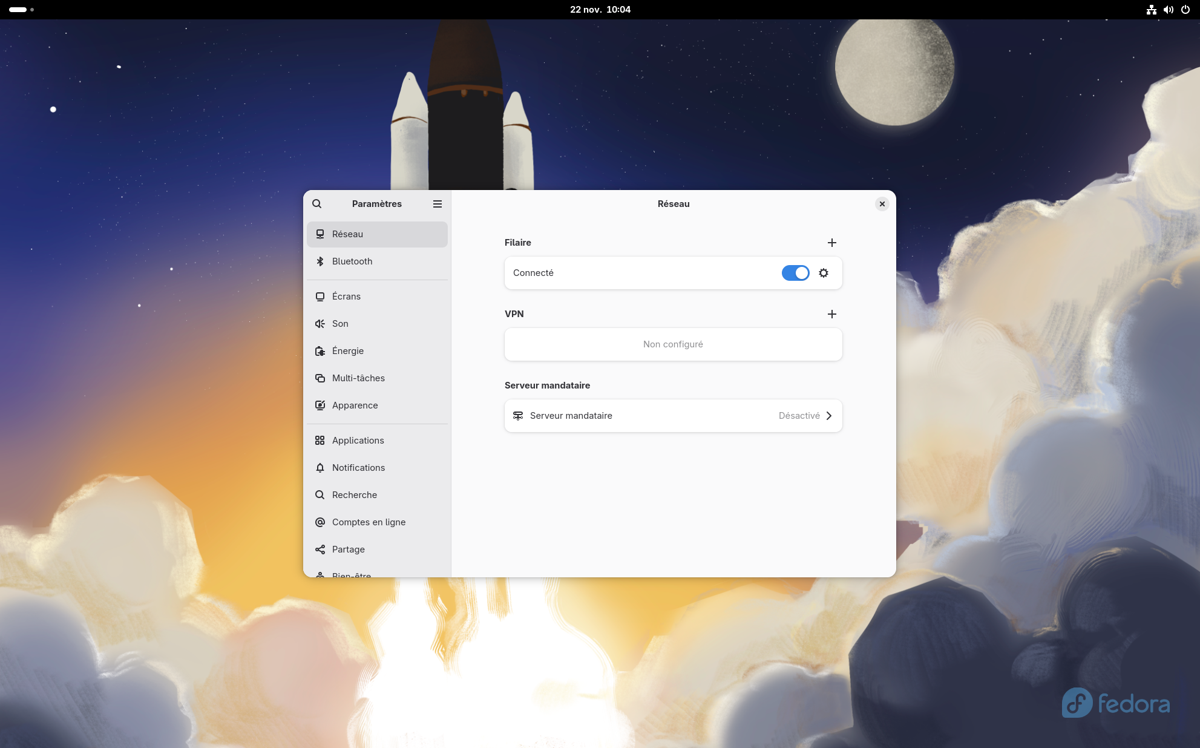Go to Multi-tâches settings

click(358, 378)
